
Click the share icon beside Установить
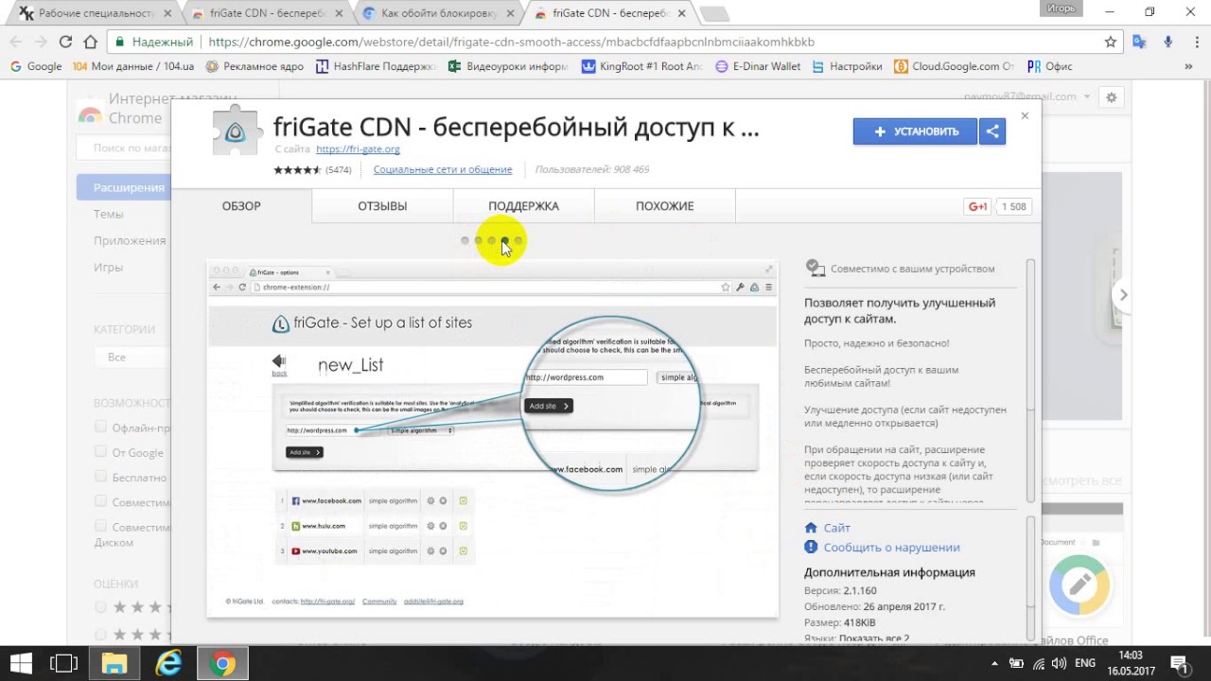point(992,131)
